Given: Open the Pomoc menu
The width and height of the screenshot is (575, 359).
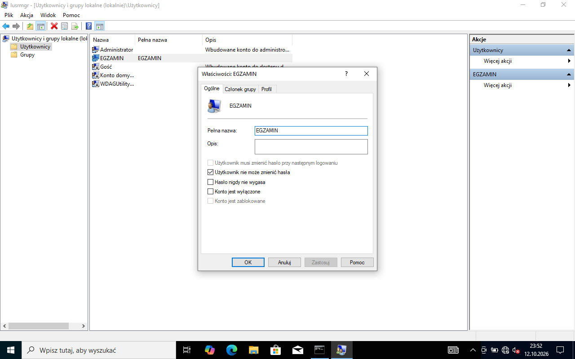Looking at the screenshot, I should (71, 15).
